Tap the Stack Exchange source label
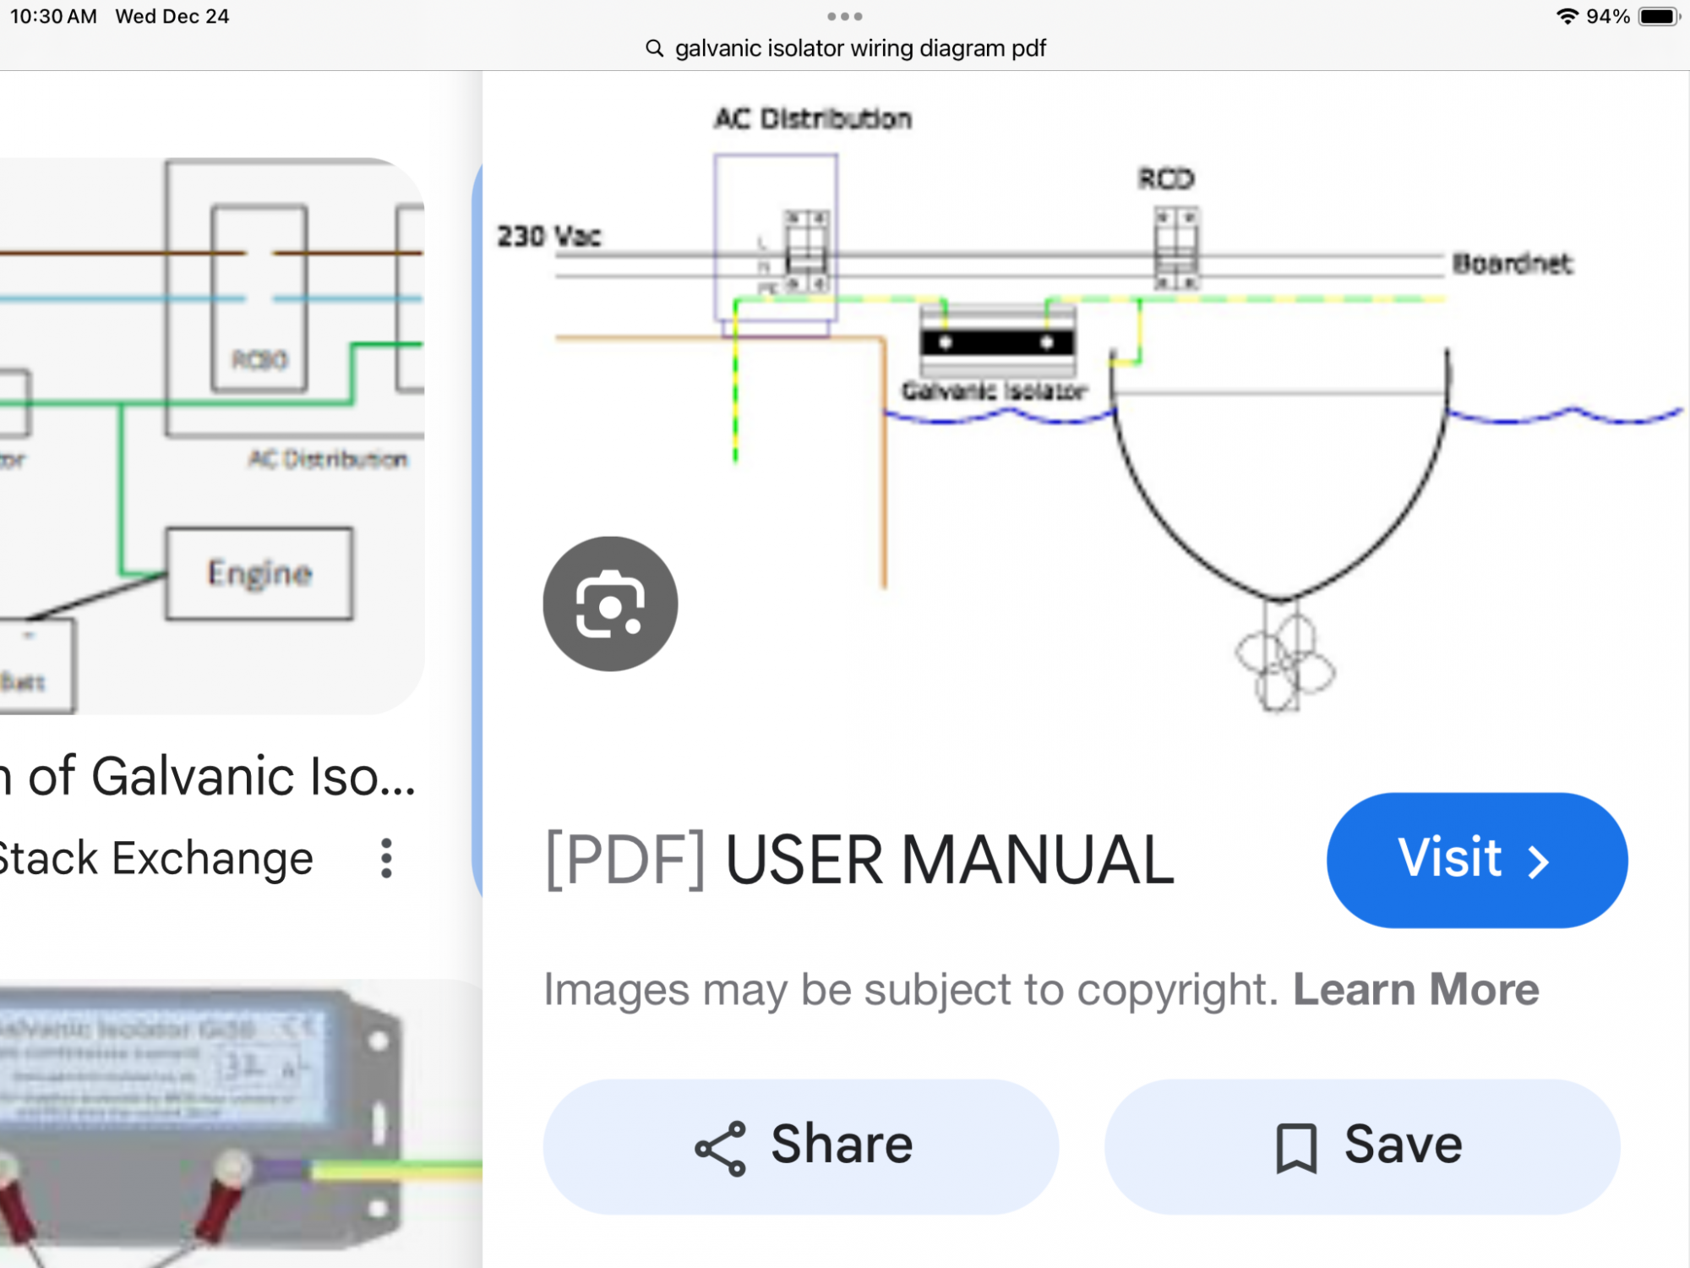1690x1268 pixels. tap(156, 859)
